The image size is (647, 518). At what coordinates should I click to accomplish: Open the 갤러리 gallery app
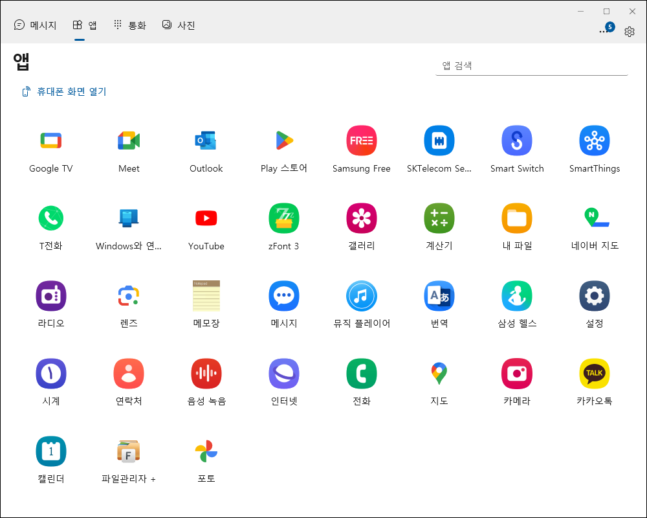click(362, 218)
